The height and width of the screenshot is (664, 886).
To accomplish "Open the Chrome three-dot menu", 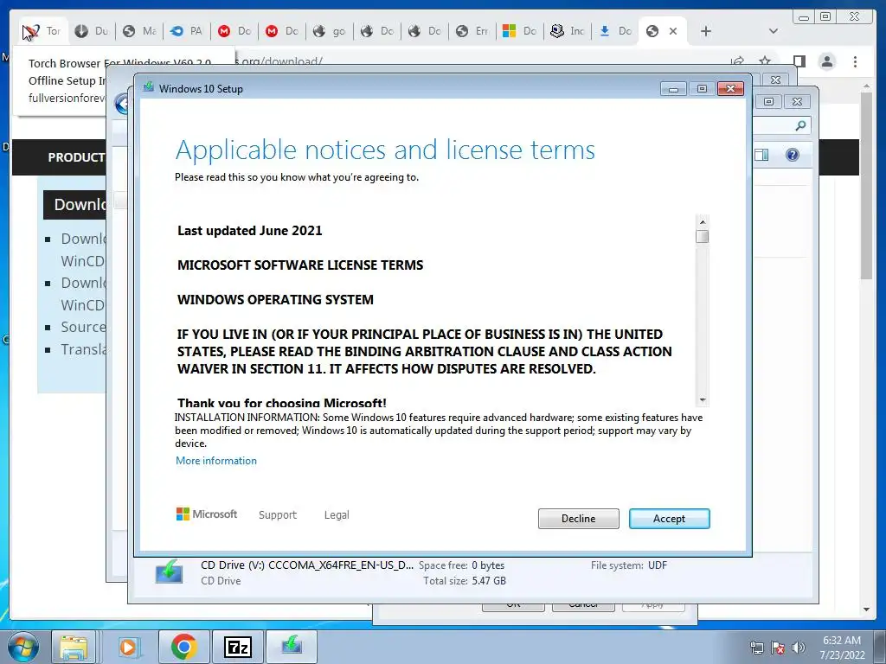I will pos(855,61).
